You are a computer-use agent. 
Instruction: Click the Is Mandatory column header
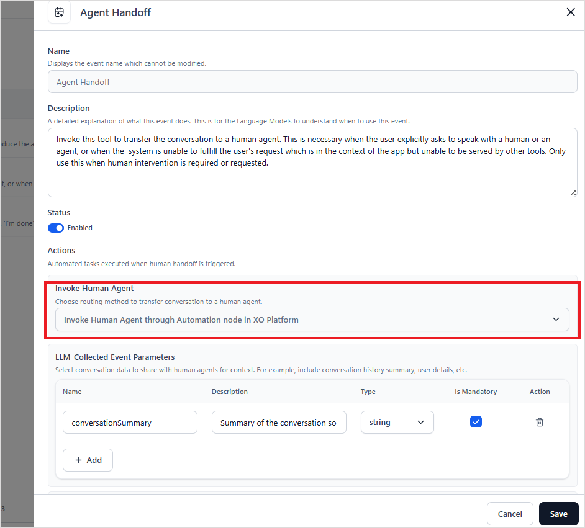tap(476, 392)
